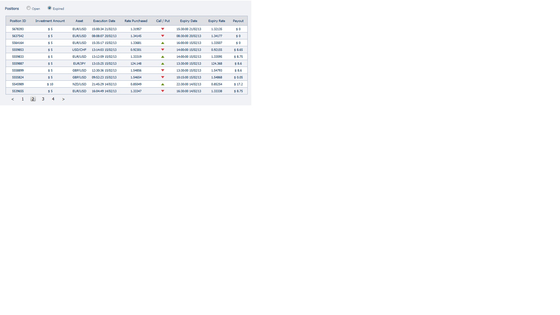Click the red put arrow for position 5637542
Viewport: 560px width, 315px height.
(x=163, y=36)
